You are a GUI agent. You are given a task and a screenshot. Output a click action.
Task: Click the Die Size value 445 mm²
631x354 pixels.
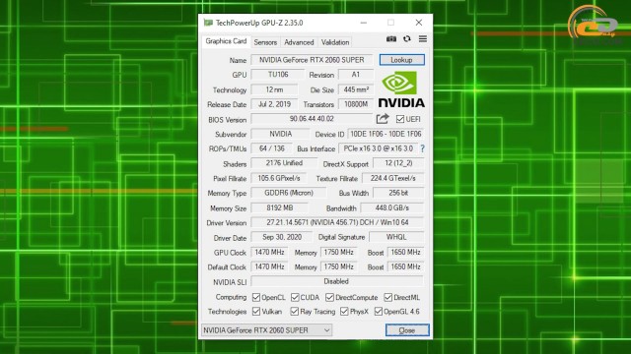coord(356,89)
